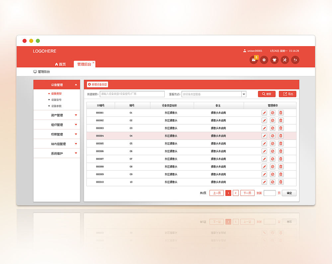332x264 pixels.
Task: Click the 导出 export button
Action: coord(288,94)
